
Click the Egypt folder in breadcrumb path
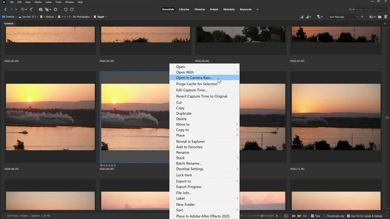[101, 17]
